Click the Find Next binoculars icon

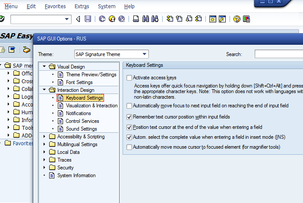point(155,19)
